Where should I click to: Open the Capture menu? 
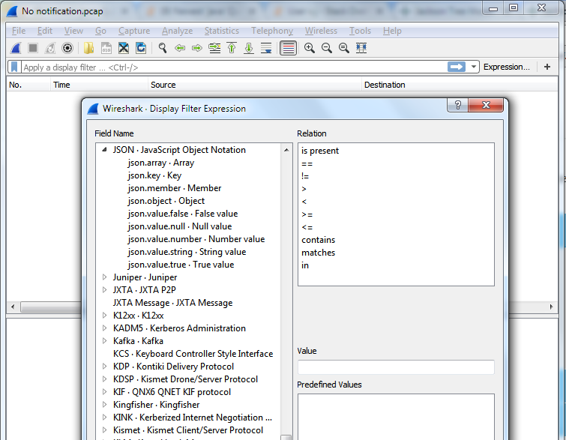pos(134,31)
